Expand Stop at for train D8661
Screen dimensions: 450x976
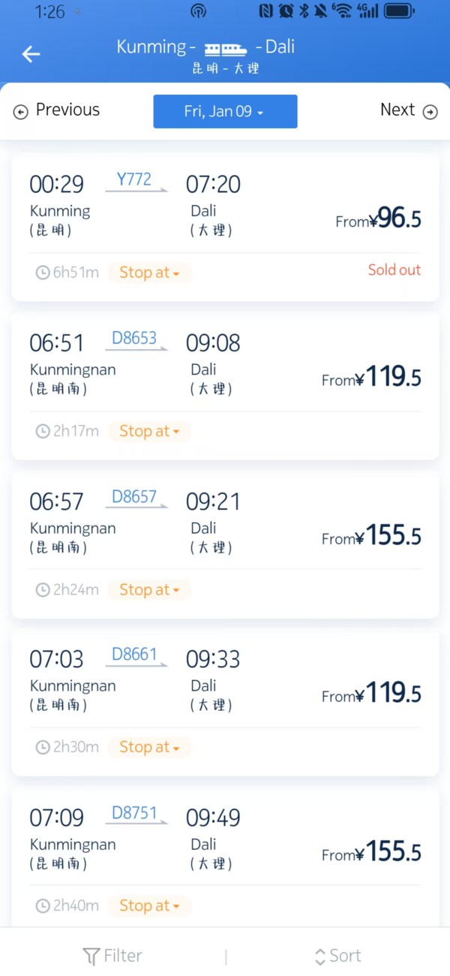tap(149, 747)
